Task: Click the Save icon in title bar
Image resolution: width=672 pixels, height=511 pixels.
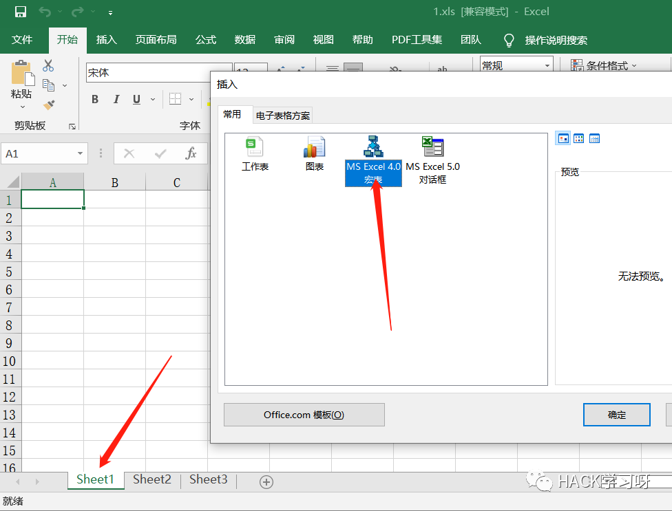Action: (x=20, y=12)
